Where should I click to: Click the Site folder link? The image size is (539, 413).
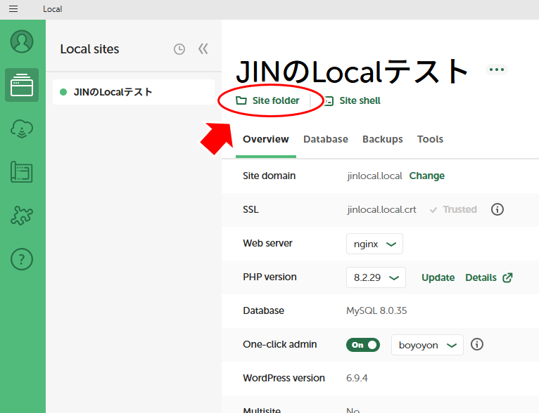268,100
